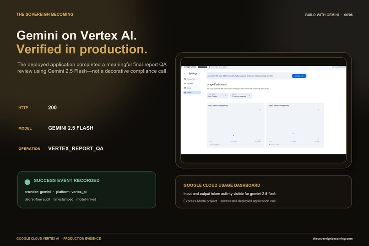The image size is (369, 246).
Task: Click the 'Gemini on Vertex AI.' headline
Action: pos(76,35)
